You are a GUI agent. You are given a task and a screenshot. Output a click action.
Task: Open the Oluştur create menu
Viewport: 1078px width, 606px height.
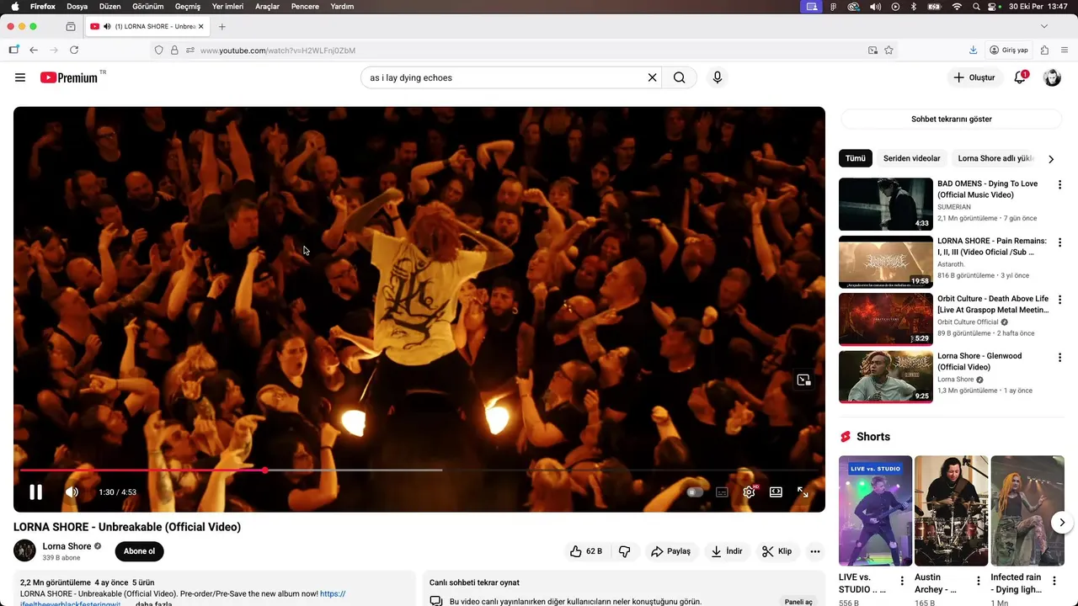point(974,77)
